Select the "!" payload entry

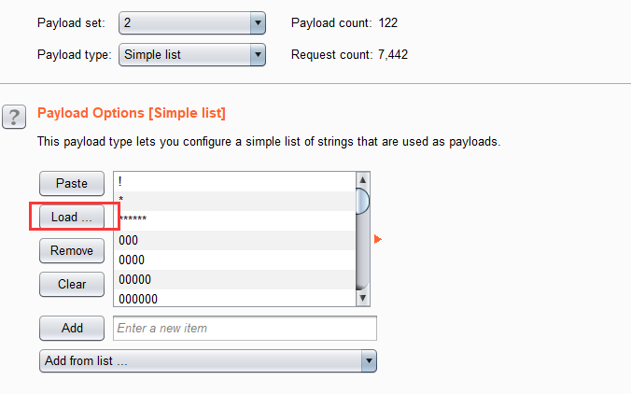click(234, 182)
